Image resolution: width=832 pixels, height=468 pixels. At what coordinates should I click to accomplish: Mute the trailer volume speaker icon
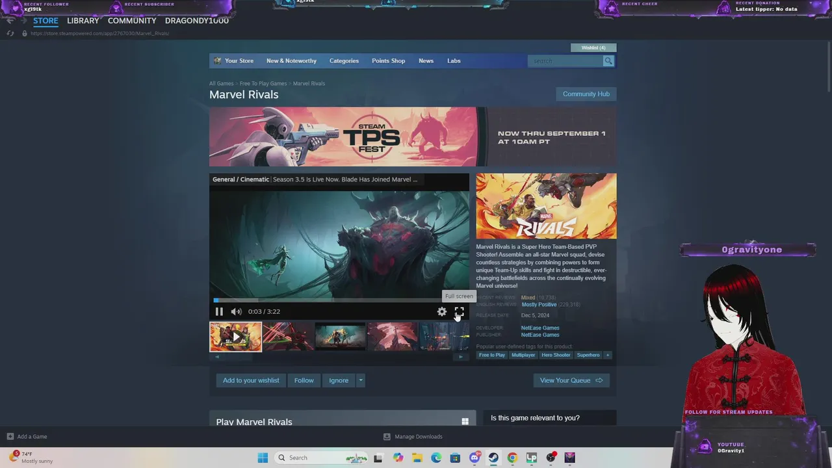pos(236,311)
